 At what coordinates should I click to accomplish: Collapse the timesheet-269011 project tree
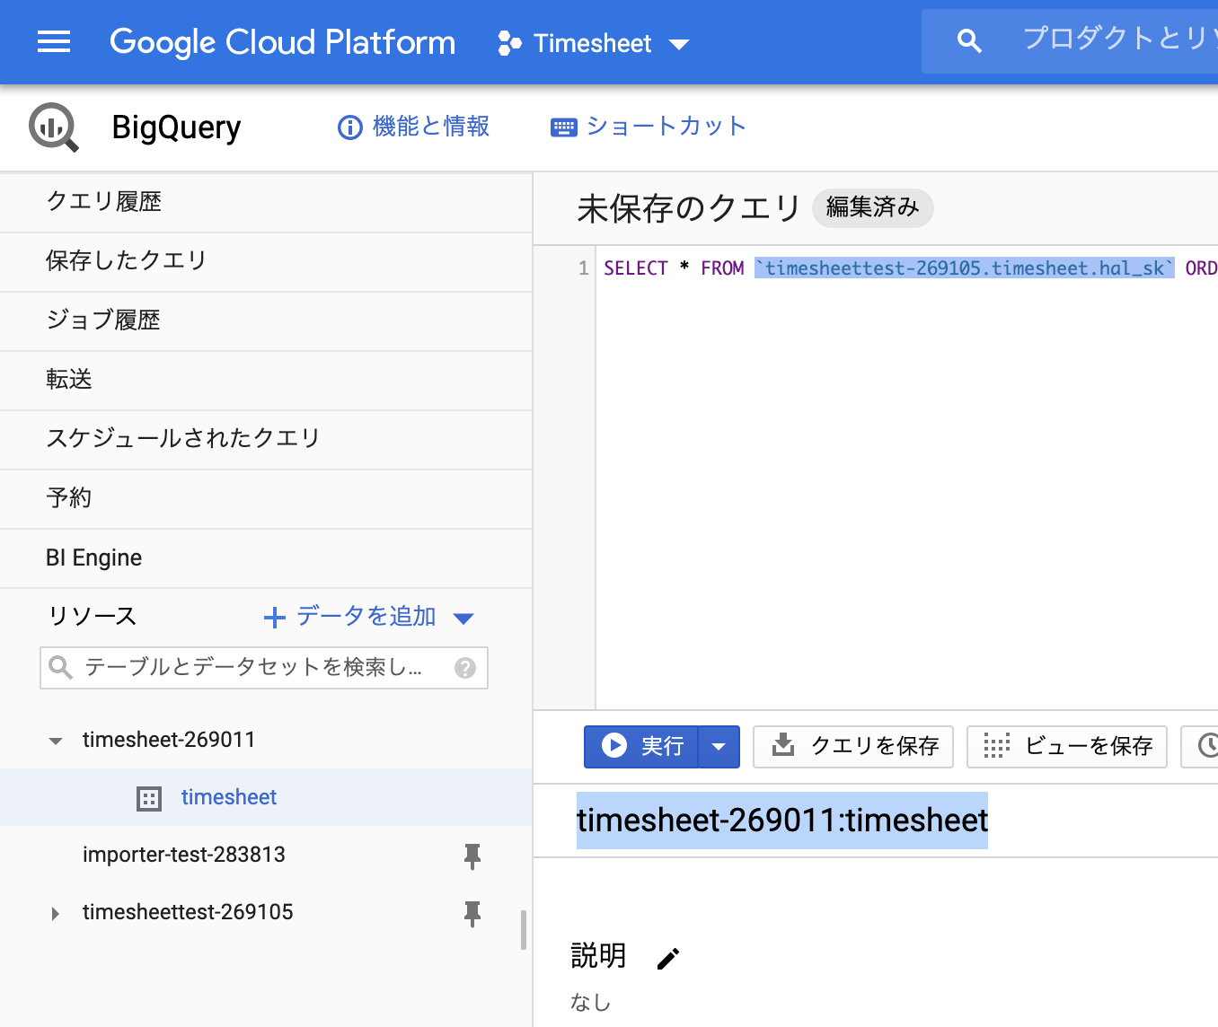click(56, 741)
